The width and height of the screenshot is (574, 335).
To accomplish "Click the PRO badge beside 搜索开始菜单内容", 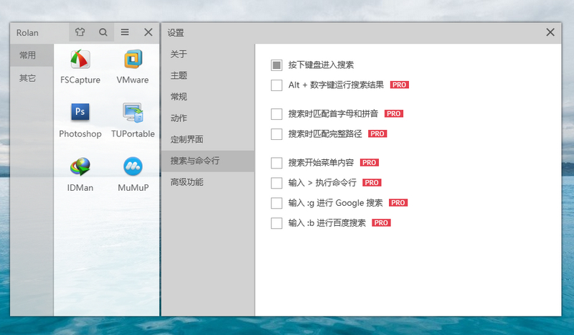I will coord(369,163).
